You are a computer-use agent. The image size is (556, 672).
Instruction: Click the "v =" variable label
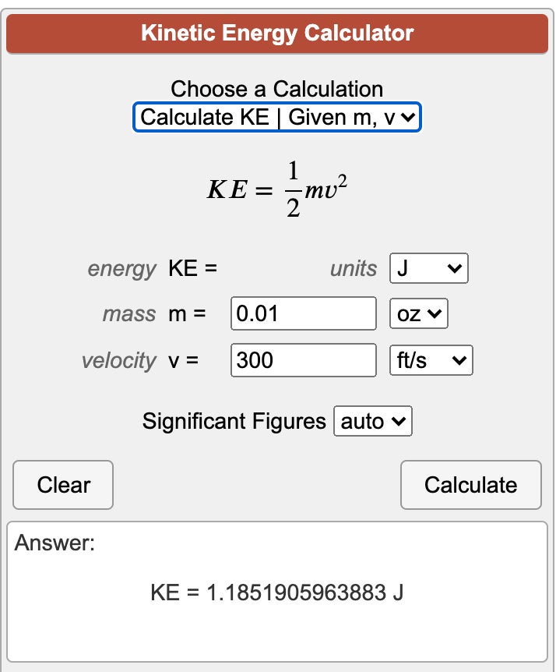(184, 361)
